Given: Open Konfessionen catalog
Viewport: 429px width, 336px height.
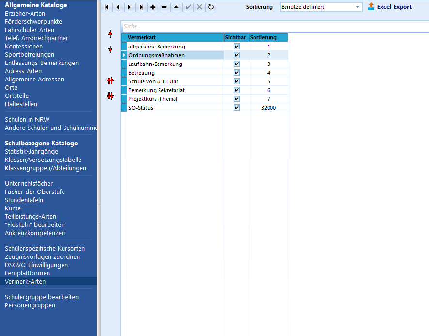Looking at the screenshot, I should [x=24, y=46].
